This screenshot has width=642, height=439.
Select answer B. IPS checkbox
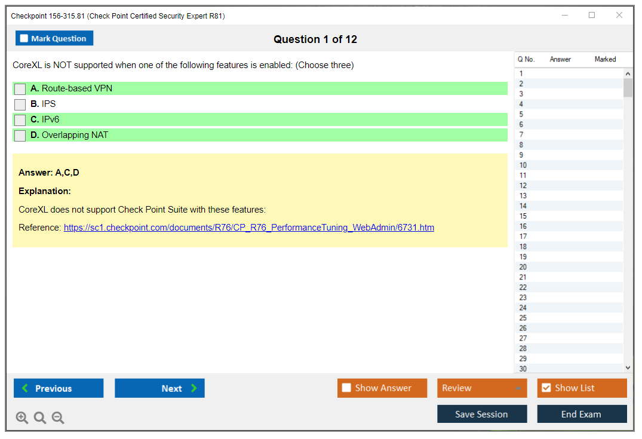[x=20, y=105]
